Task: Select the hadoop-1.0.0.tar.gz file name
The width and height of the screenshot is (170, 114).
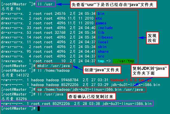Action: 131,80
